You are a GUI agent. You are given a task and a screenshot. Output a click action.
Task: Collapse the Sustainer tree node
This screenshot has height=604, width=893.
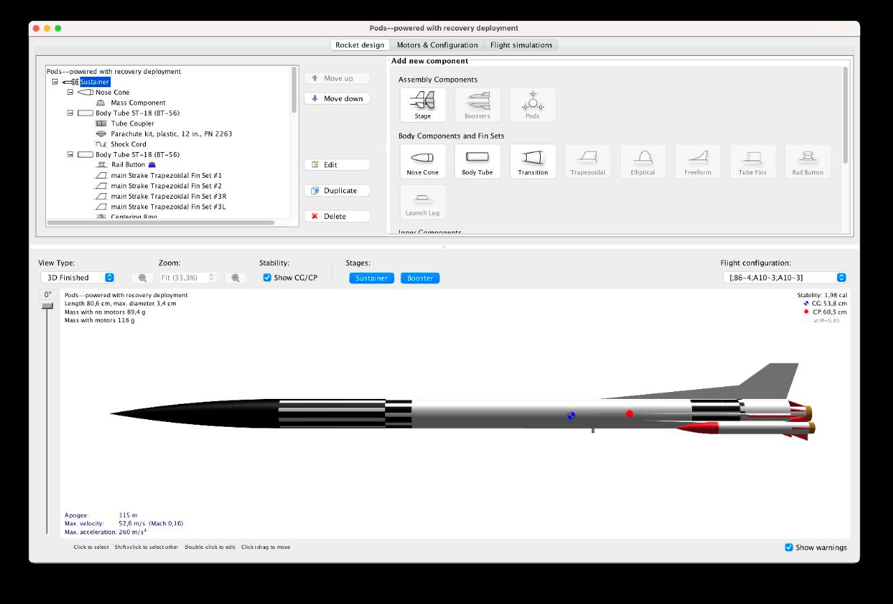pos(54,82)
